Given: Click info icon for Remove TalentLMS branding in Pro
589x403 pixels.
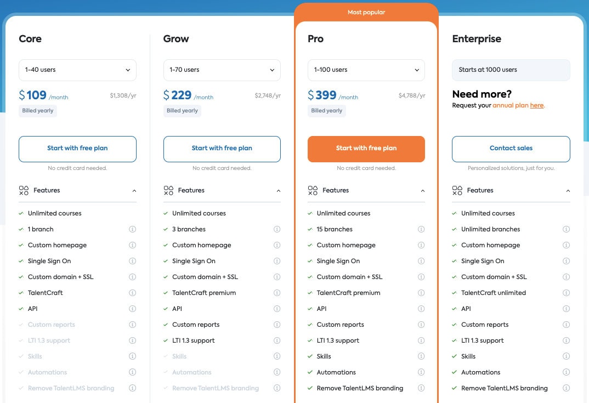Looking at the screenshot, I should pos(422,388).
